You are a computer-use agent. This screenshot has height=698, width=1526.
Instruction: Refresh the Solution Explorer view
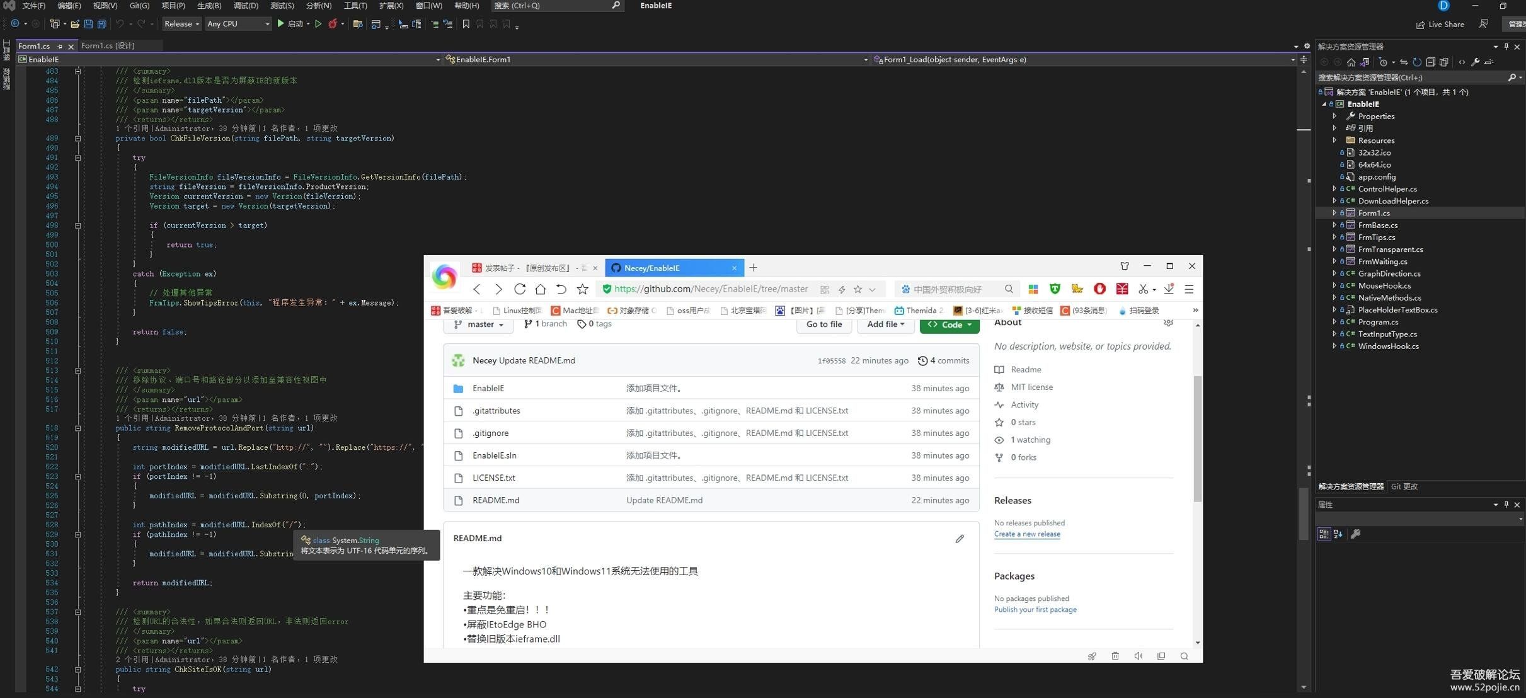click(x=1417, y=62)
